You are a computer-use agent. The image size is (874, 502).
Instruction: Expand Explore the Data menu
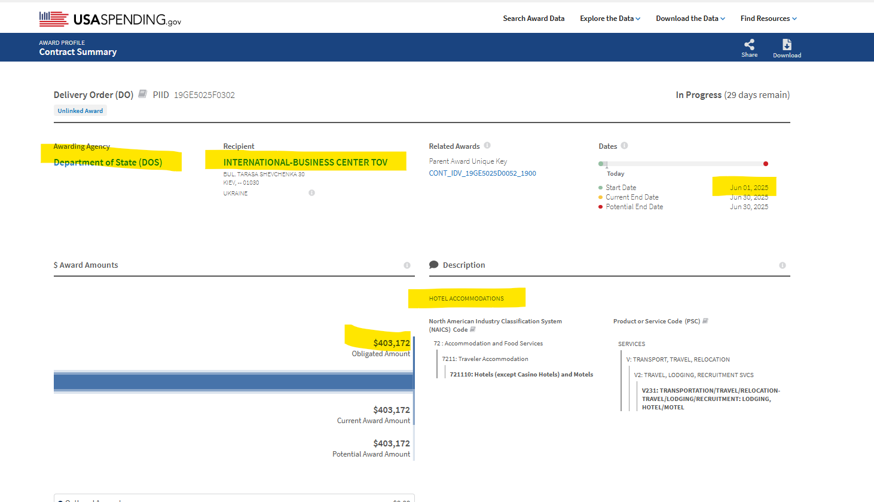(610, 19)
